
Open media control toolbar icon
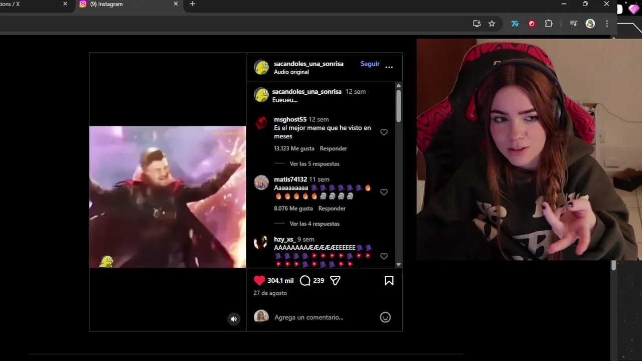click(573, 24)
